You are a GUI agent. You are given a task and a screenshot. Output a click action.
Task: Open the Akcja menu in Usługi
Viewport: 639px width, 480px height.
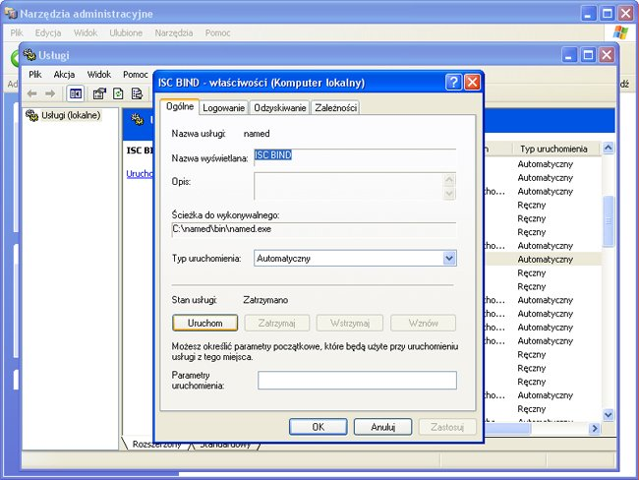64,74
